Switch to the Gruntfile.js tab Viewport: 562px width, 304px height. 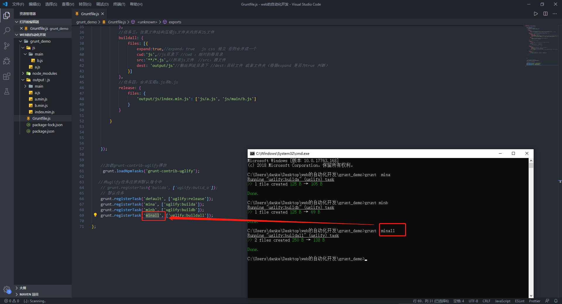tap(90, 14)
